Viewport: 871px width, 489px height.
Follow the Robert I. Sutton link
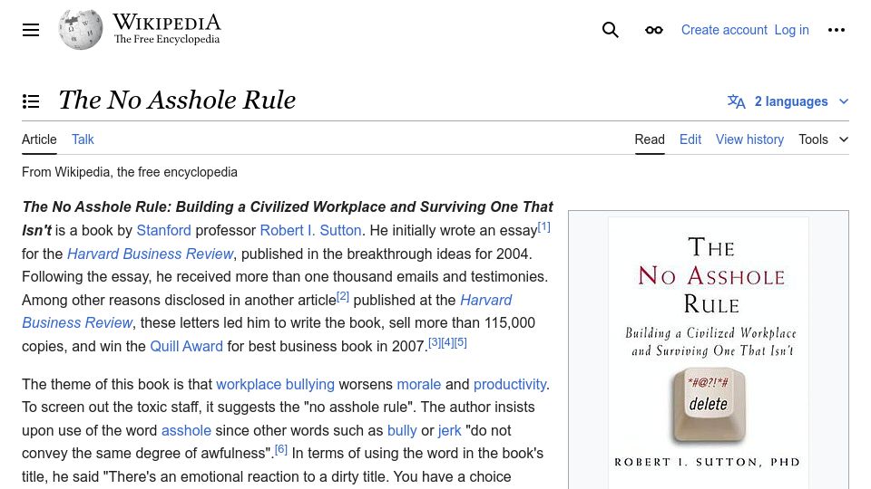click(310, 230)
